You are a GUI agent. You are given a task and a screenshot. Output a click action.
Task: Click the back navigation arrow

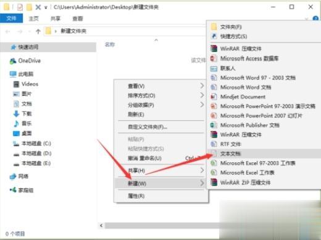pyautogui.click(x=8, y=31)
